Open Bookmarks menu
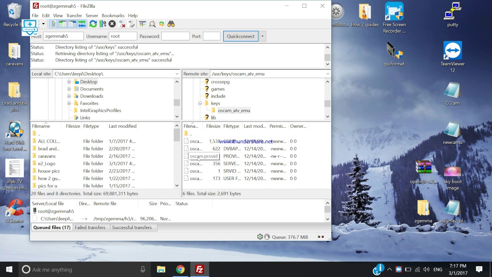Image resolution: width=492 pixels, height=277 pixels. 113,15
